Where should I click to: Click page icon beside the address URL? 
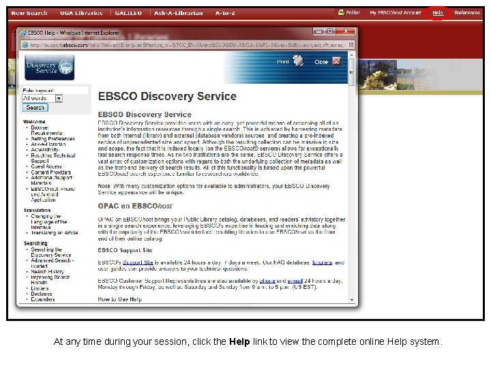(x=25, y=45)
